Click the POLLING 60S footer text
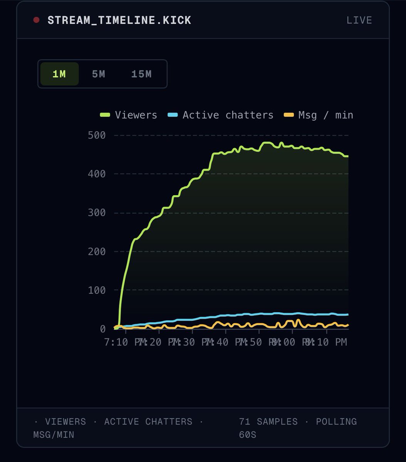Viewport: 406px width, 462px height. click(298, 428)
